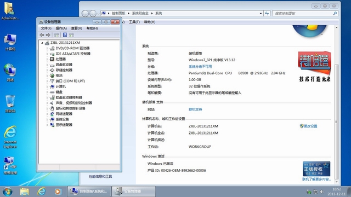Click the 性能信息和工具 link
Viewport: 351px width, 197px height.
(100, 176)
